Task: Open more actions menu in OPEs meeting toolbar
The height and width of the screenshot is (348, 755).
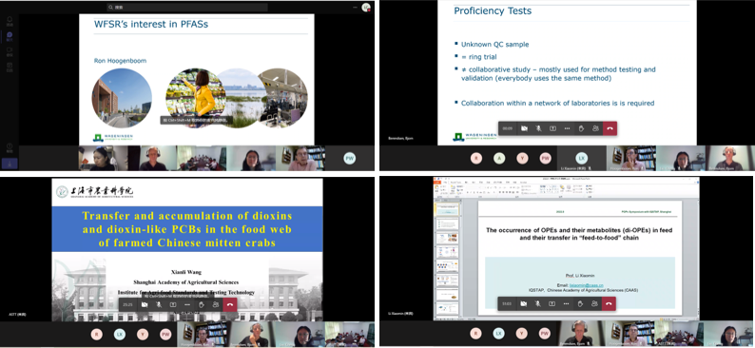Action: 567,303
